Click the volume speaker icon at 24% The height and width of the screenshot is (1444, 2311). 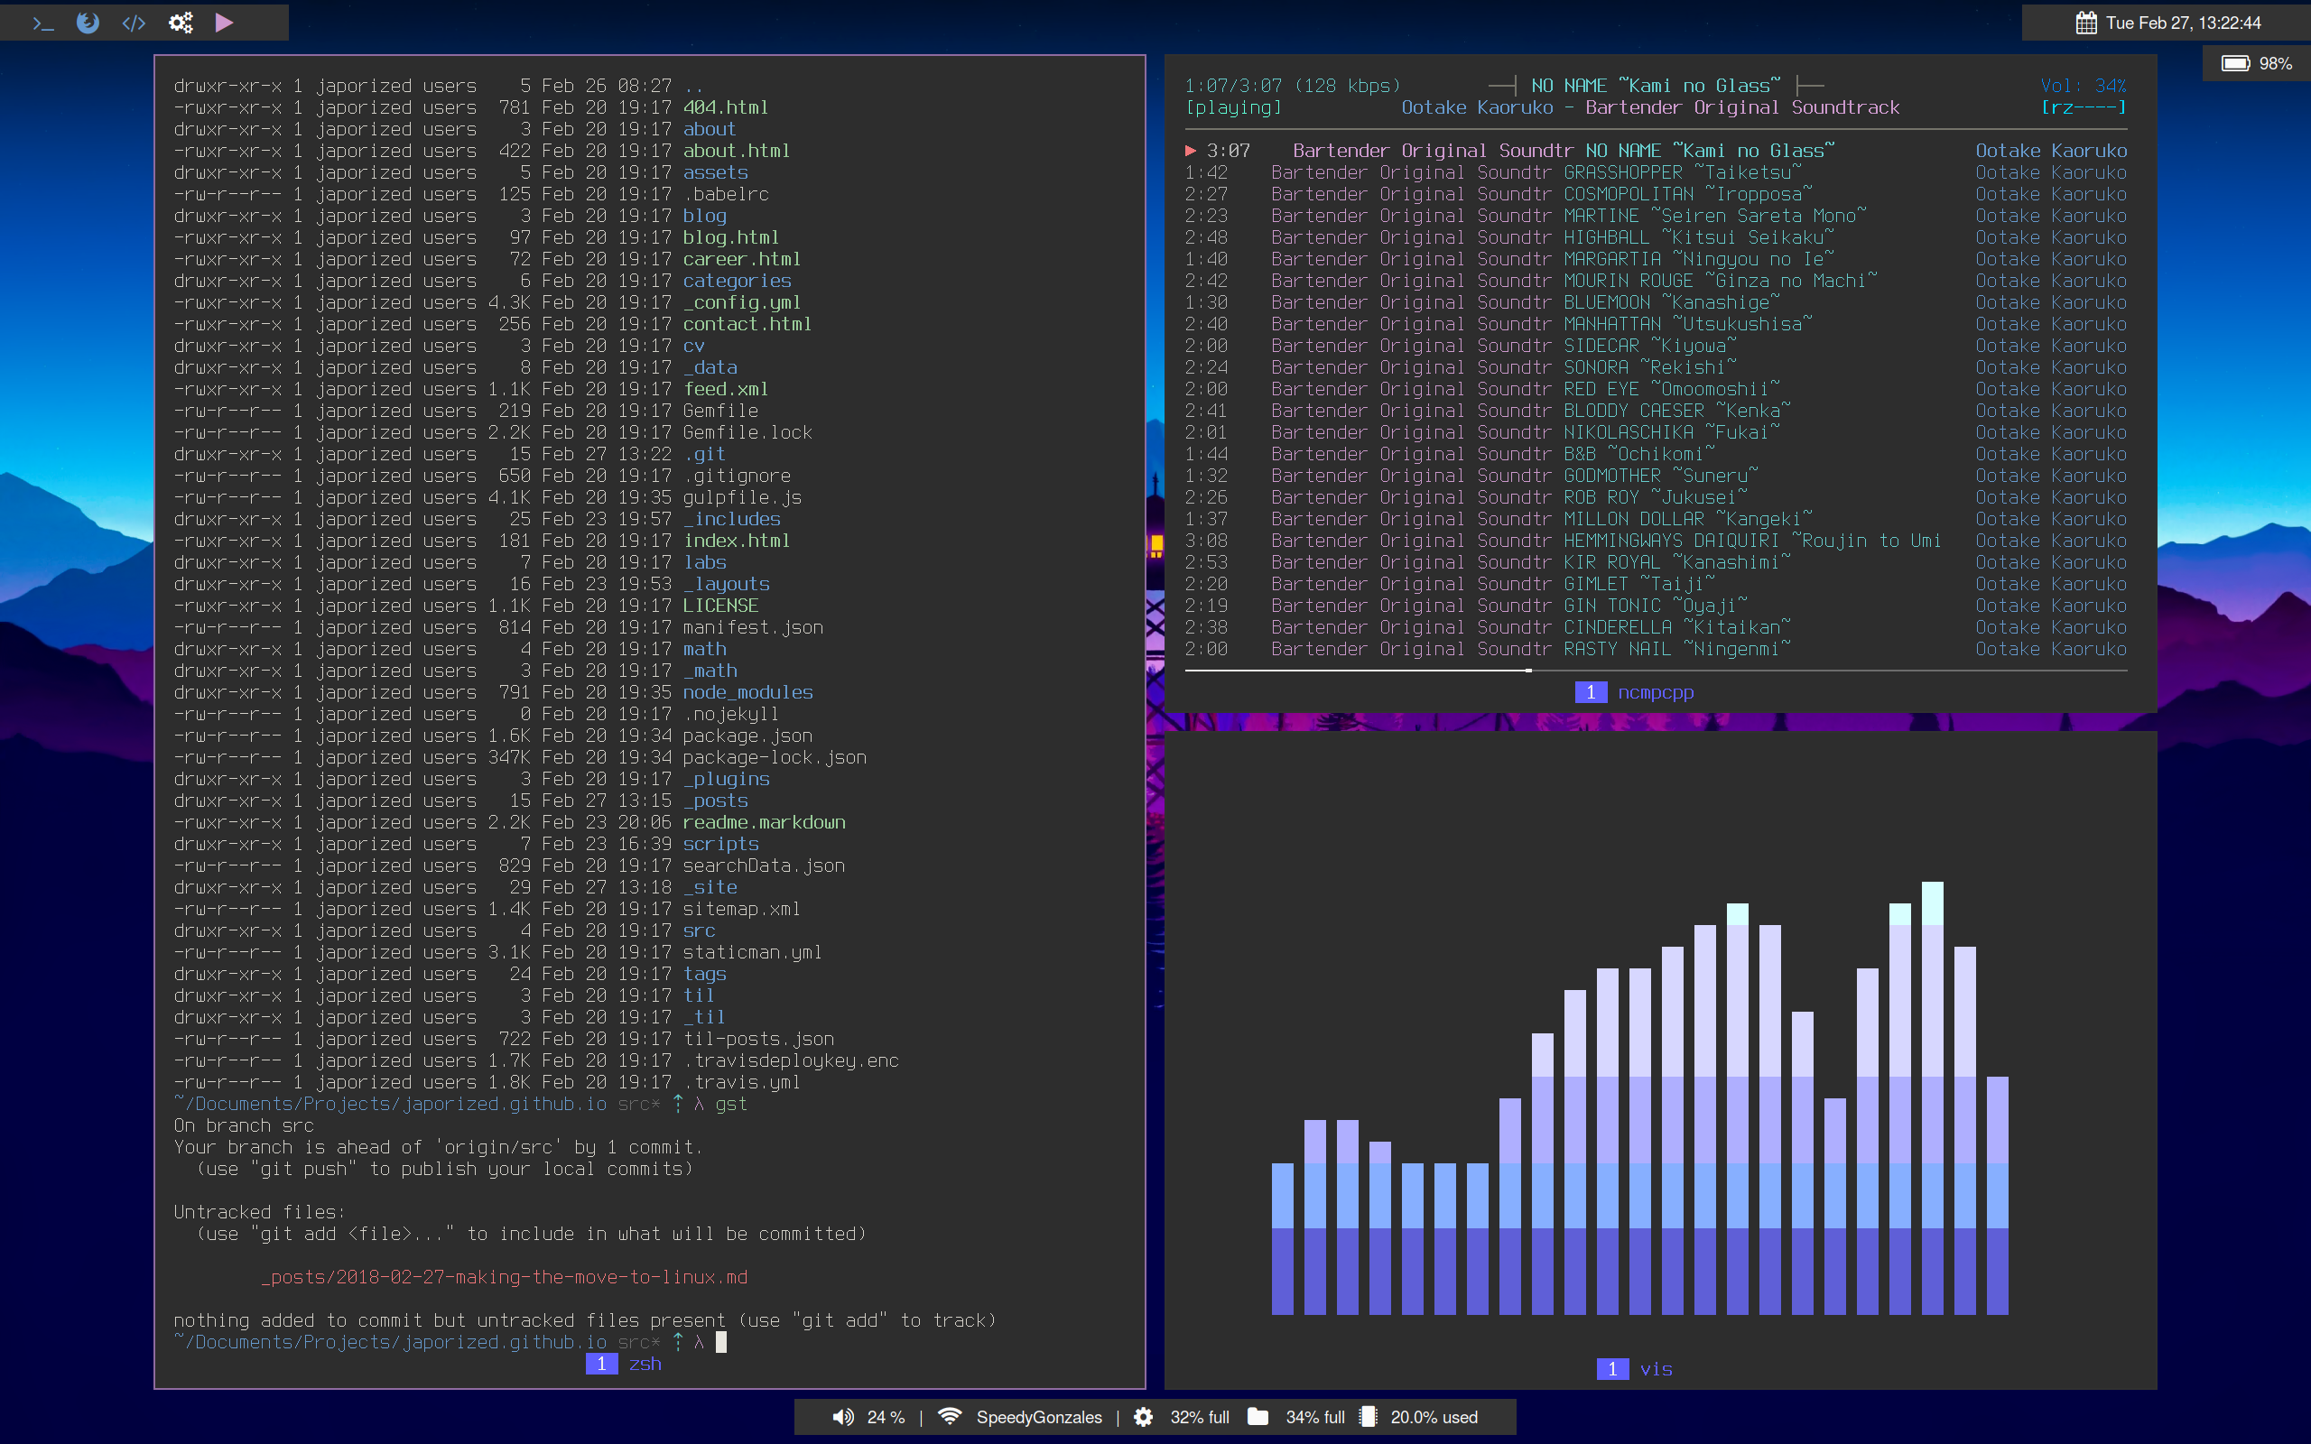(842, 1417)
